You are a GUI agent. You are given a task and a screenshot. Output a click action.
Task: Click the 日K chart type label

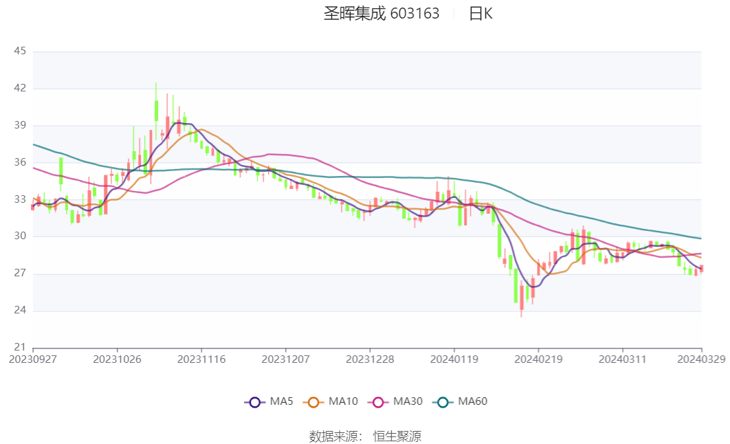[x=480, y=14]
